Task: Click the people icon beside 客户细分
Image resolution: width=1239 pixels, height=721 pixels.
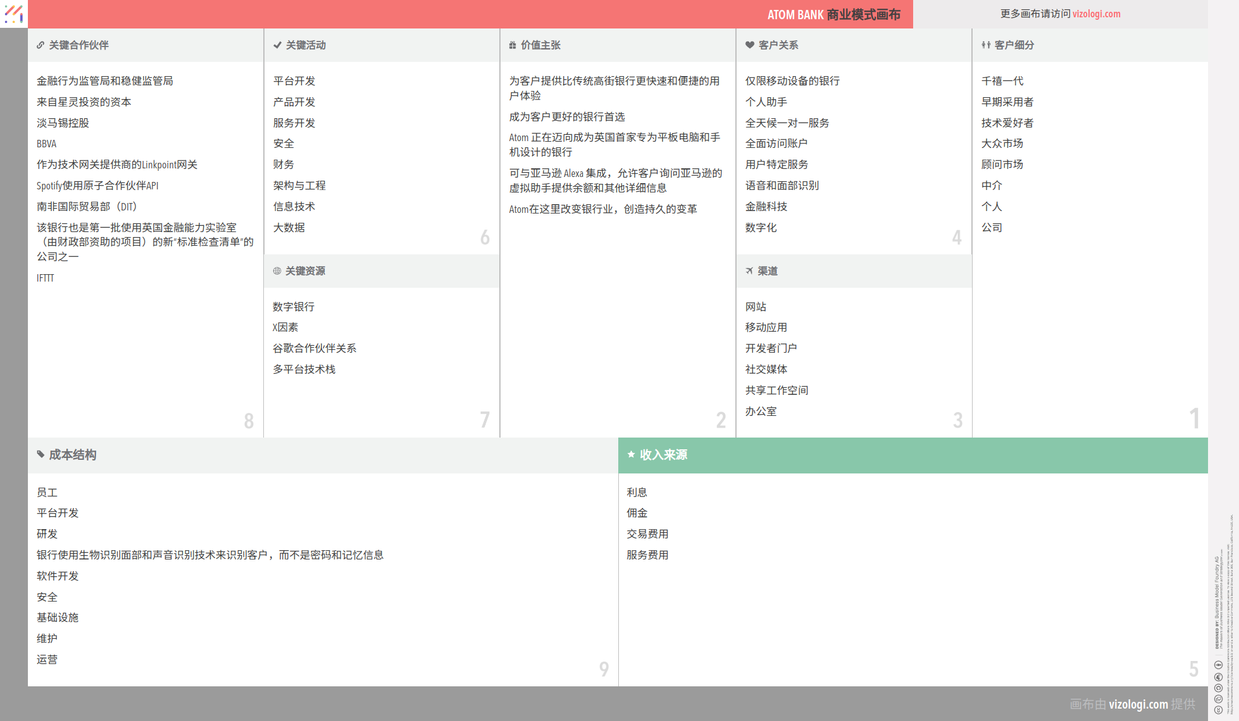Action: (x=986, y=45)
